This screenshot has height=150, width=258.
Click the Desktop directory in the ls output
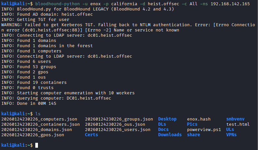(x=167, y=119)
